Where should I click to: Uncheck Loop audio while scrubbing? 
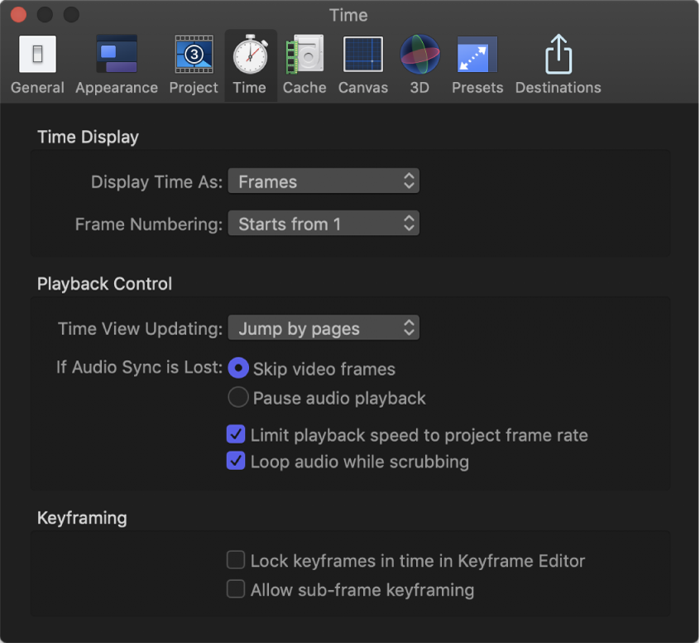point(236,461)
